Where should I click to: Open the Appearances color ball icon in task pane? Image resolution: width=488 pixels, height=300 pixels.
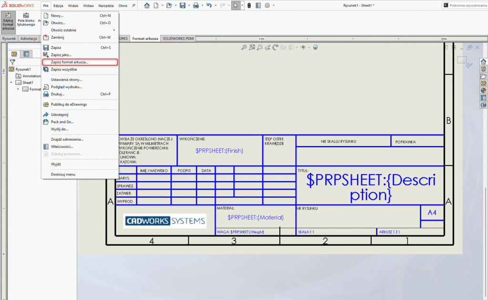[x=483, y=90]
